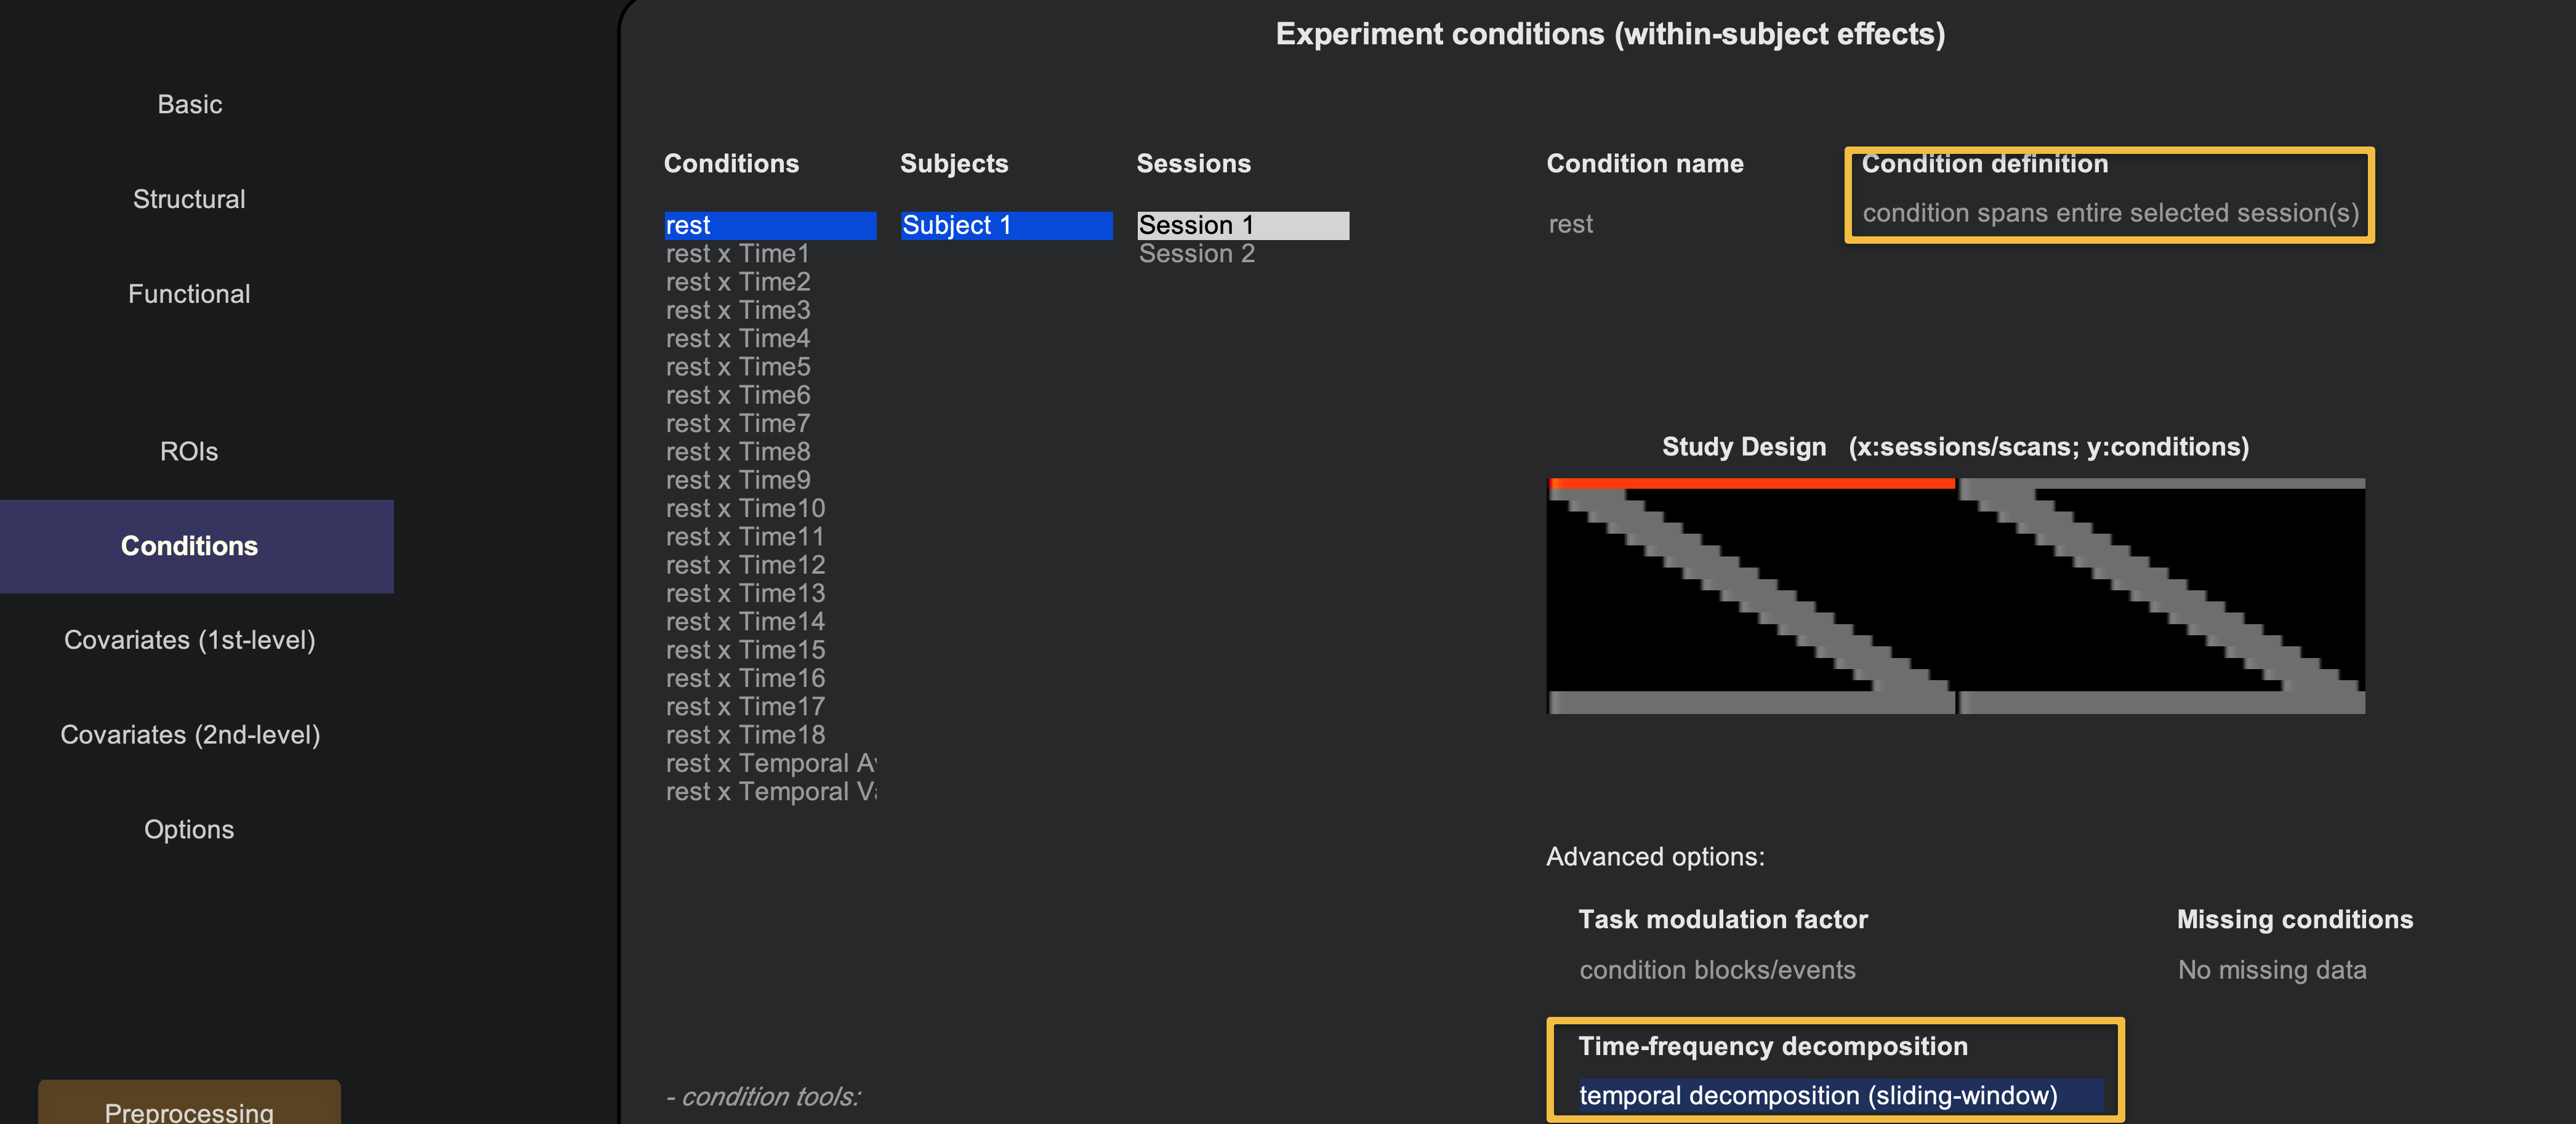Open the ROIs tab
This screenshot has height=1124, width=2576.
[189, 451]
